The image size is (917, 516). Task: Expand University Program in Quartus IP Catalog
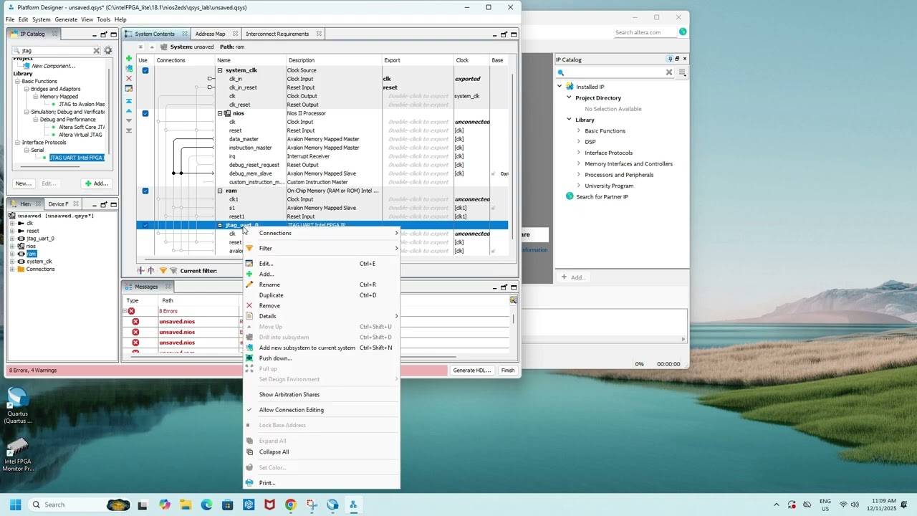tap(579, 186)
